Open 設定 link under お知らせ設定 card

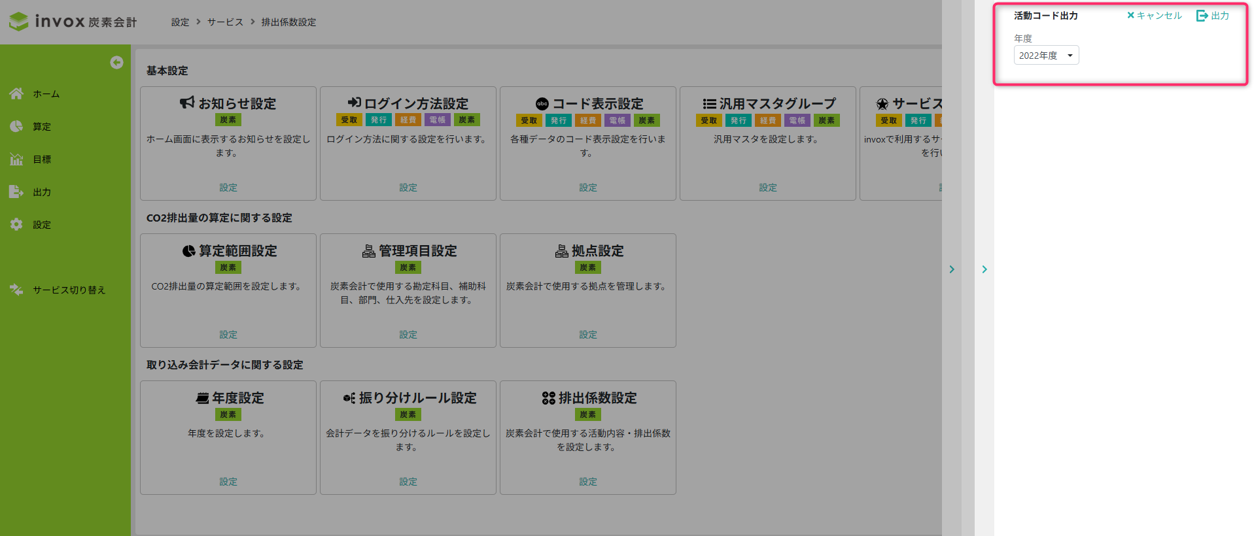pos(228,188)
